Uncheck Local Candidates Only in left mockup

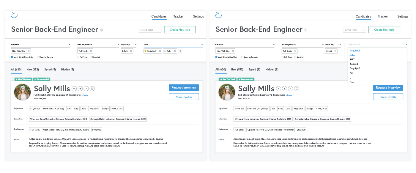click(x=12, y=57)
